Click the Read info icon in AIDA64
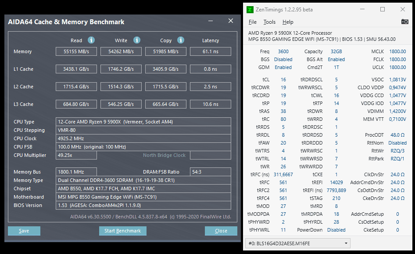Screen dimensions: 415x254 (91, 40)
